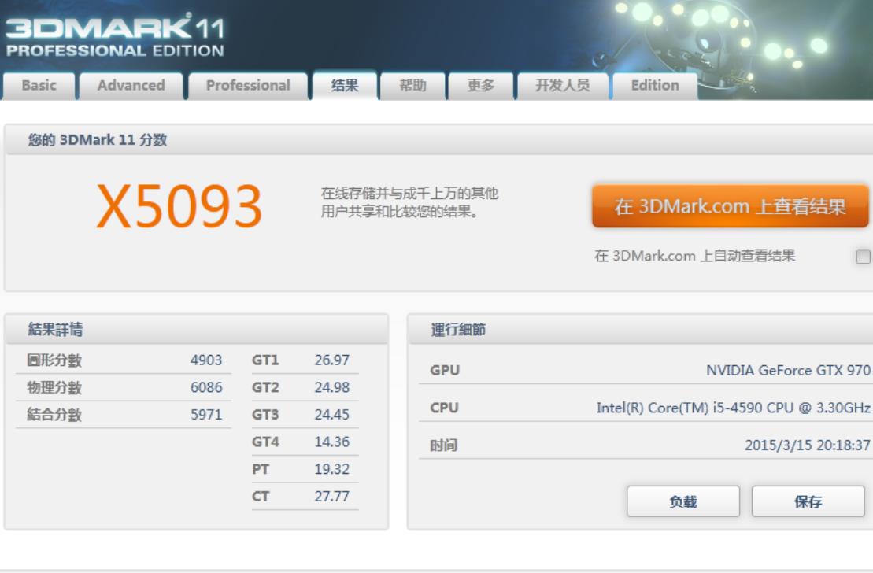The image size is (873, 573).
Task: Open the 更多 tab
Action: pos(480,86)
